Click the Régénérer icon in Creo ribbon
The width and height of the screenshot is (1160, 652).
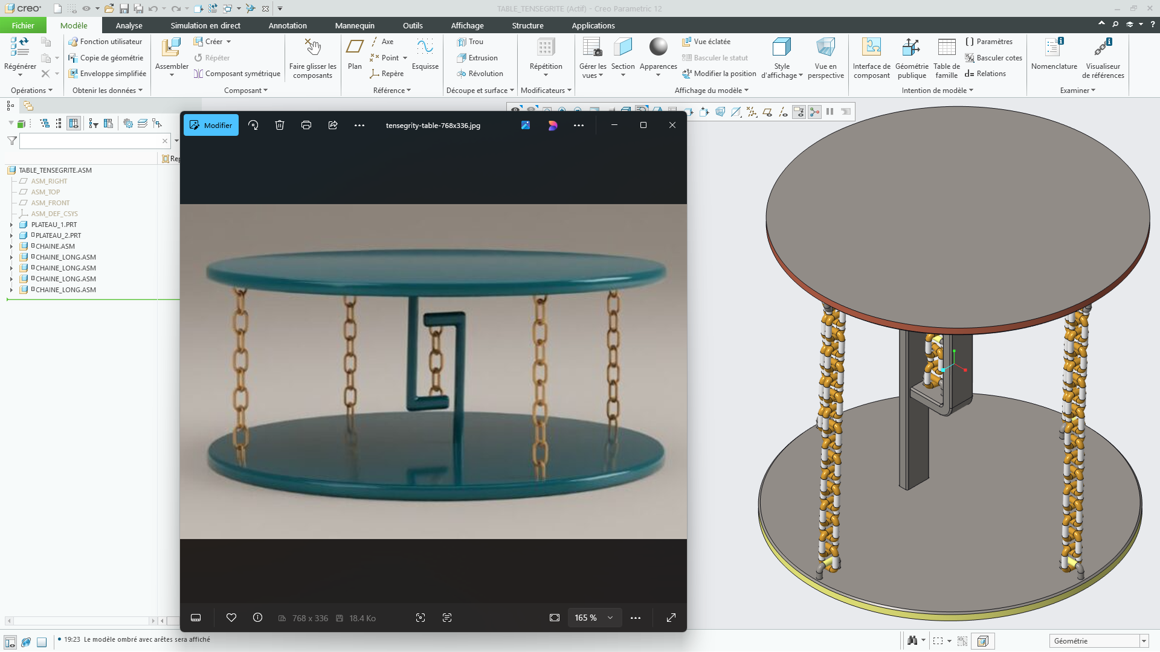tap(20, 47)
